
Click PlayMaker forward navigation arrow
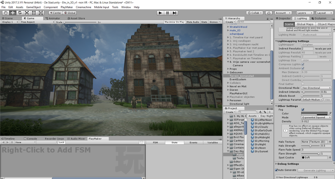click(x=8, y=142)
